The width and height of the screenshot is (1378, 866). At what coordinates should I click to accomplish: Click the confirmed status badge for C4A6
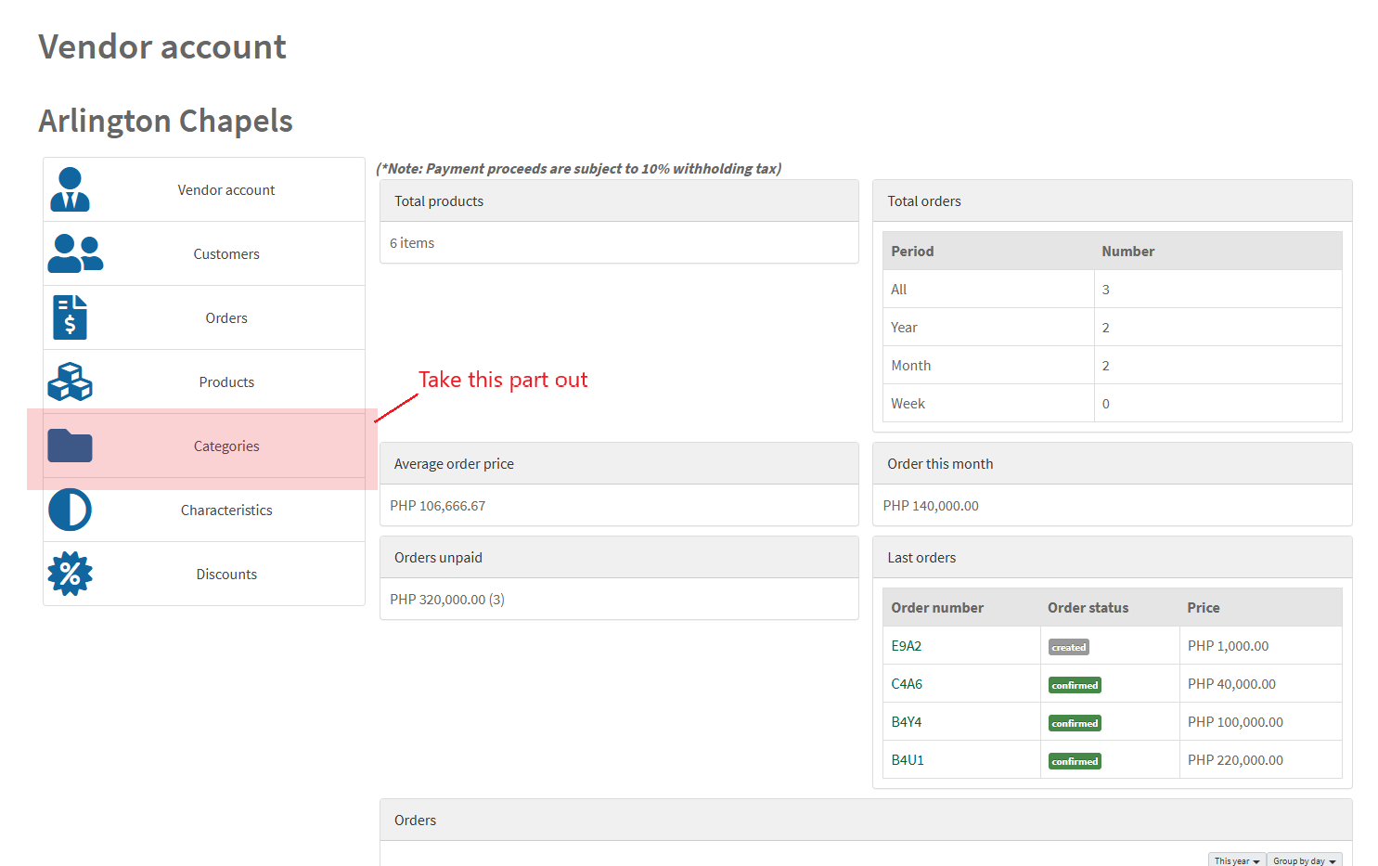point(1075,685)
